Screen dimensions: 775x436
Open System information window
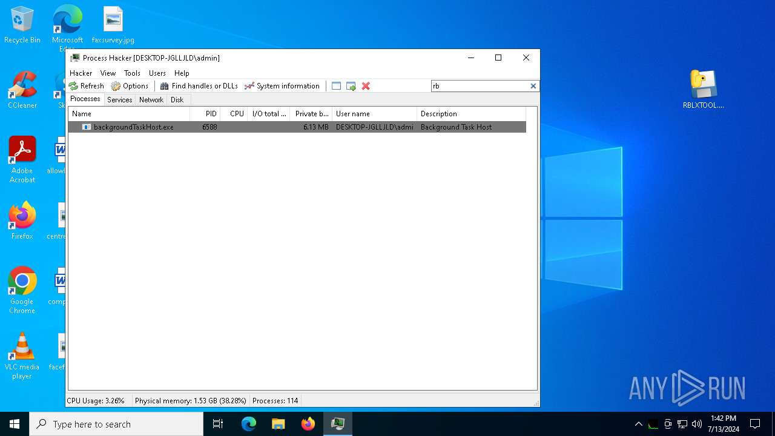pyautogui.click(x=282, y=86)
